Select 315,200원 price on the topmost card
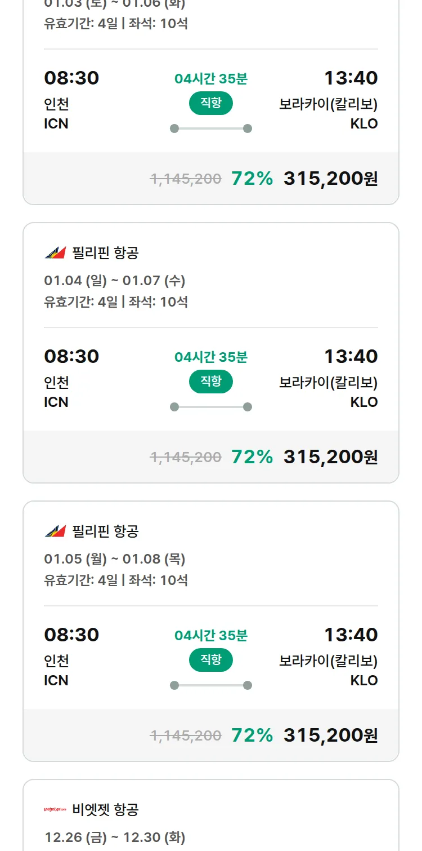The width and height of the screenshot is (422, 851). [x=330, y=178]
